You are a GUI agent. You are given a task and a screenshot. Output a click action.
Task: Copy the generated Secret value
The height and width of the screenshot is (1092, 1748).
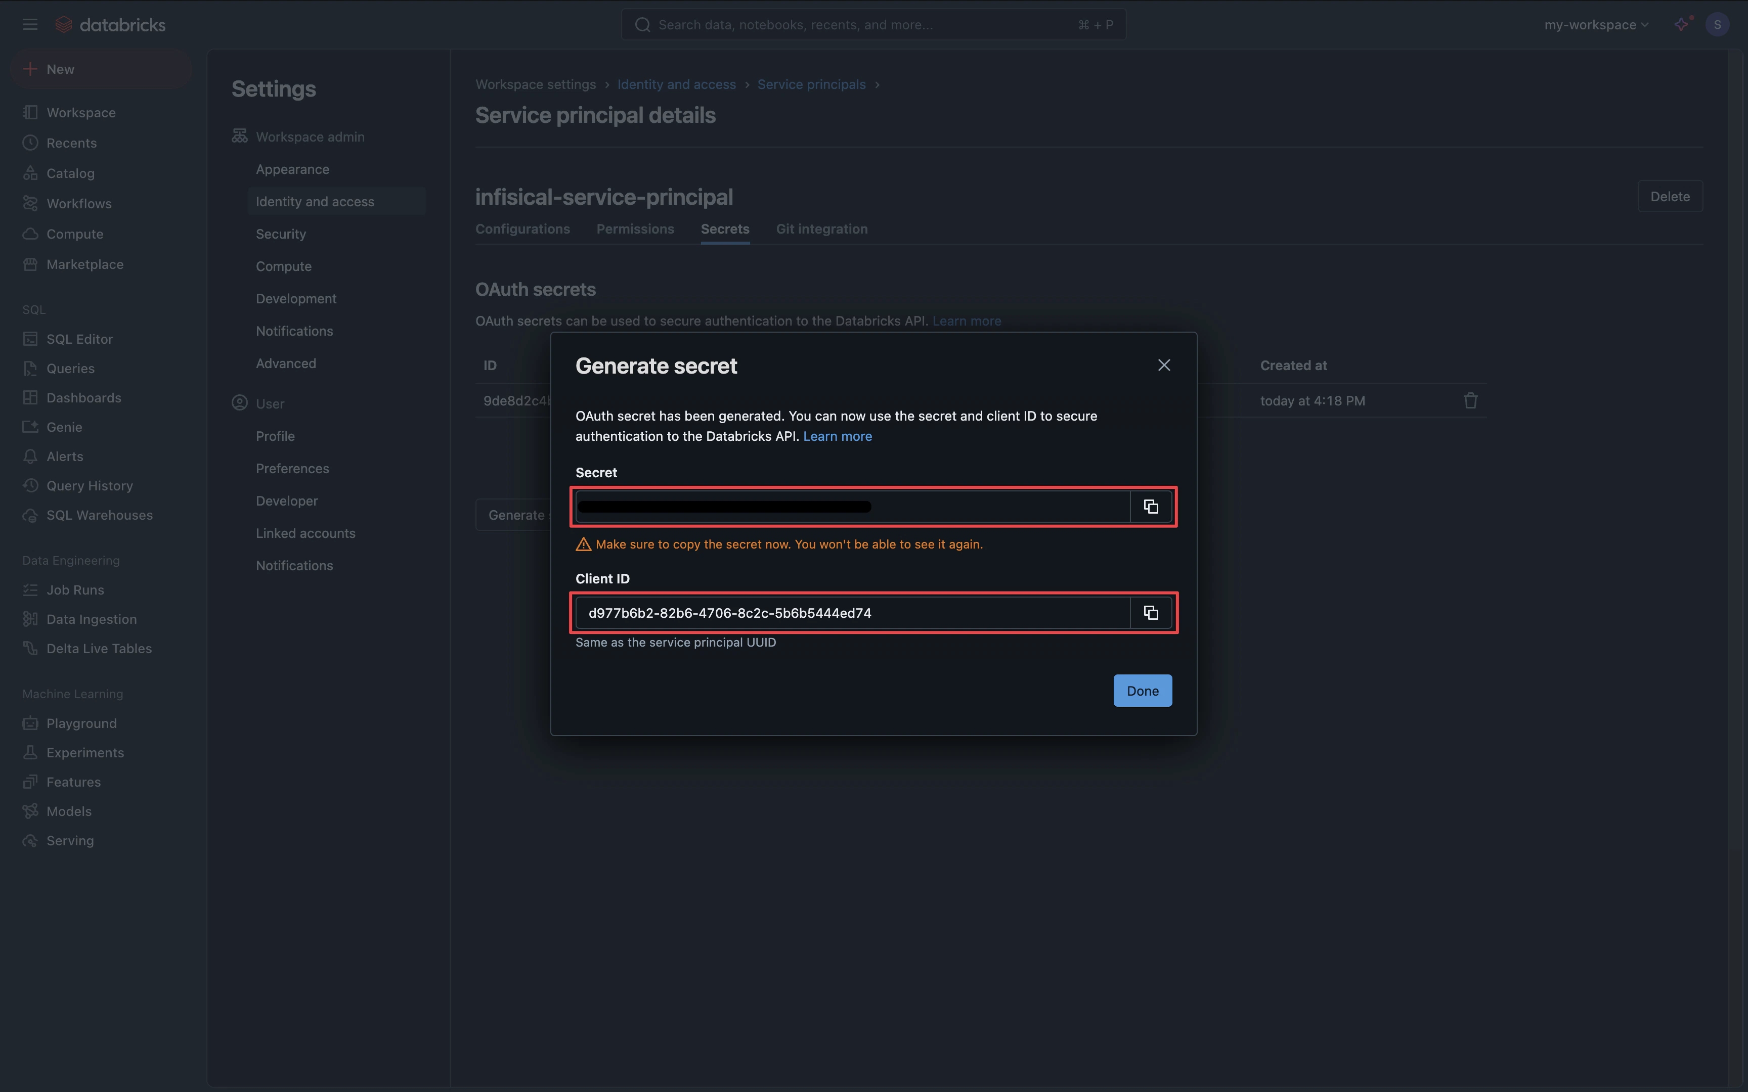pos(1151,507)
